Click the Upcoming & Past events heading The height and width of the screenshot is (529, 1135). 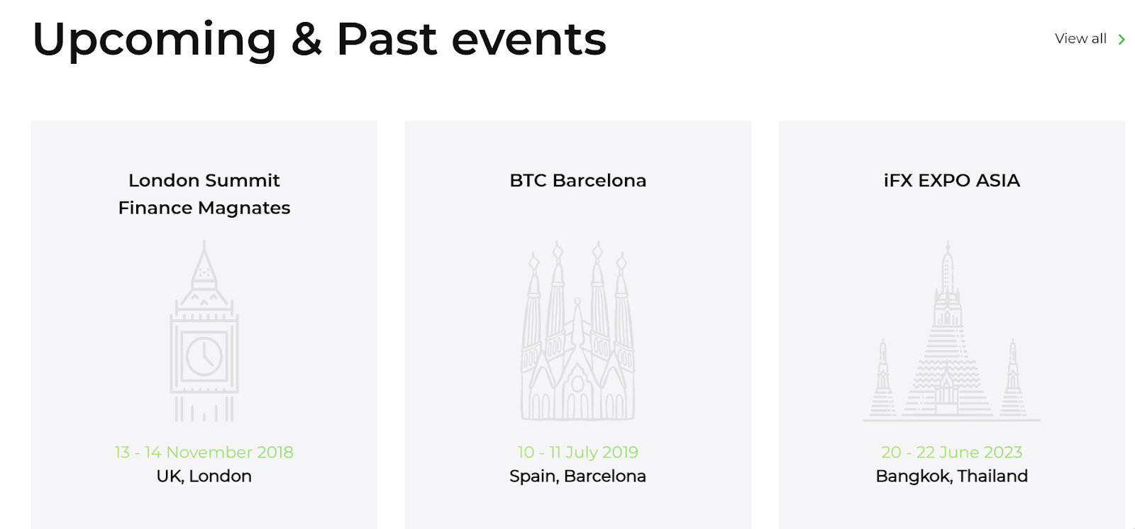pyautogui.click(x=319, y=39)
